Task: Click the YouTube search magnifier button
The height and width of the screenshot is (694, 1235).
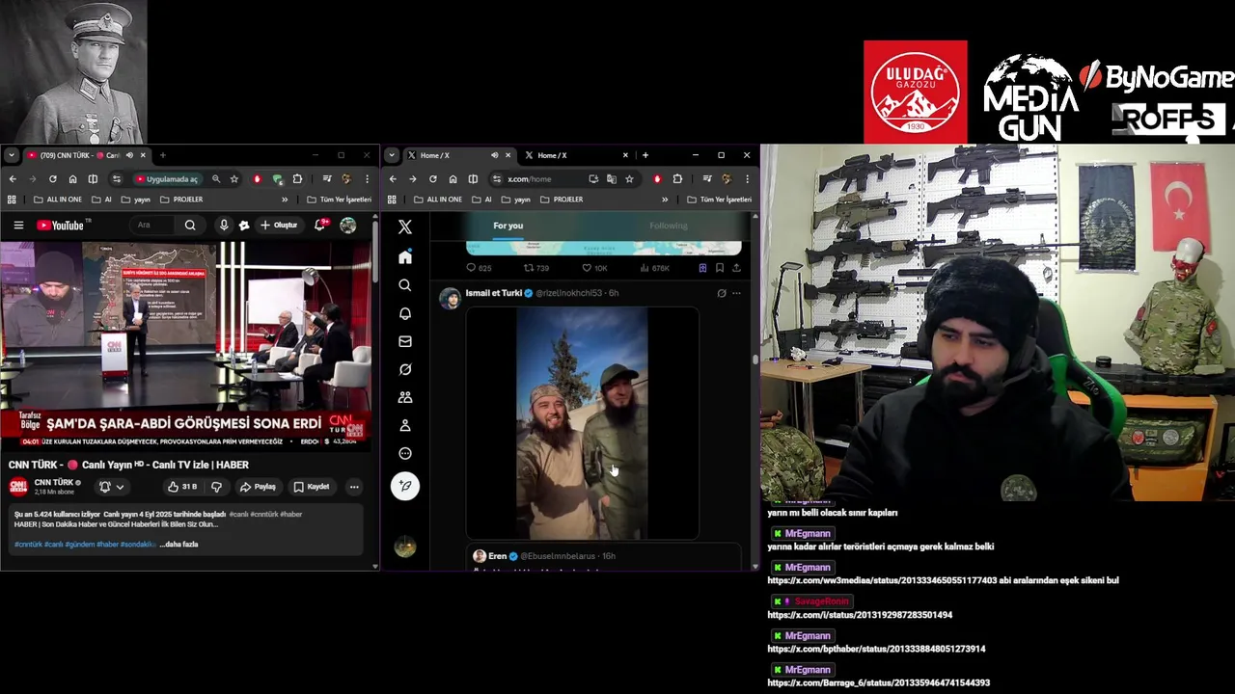Action: pos(190,226)
